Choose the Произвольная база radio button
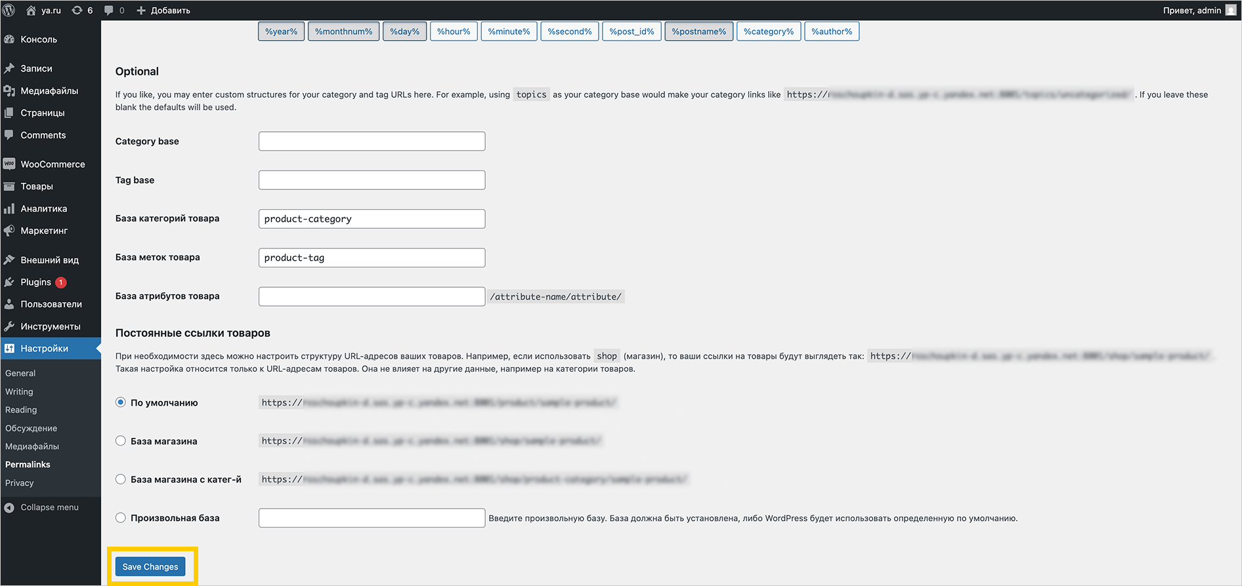The image size is (1242, 586). pyautogui.click(x=121, y=518)
